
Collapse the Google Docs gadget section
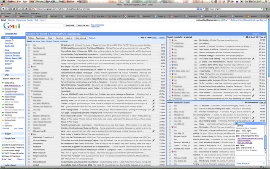[x=3, y=138]
